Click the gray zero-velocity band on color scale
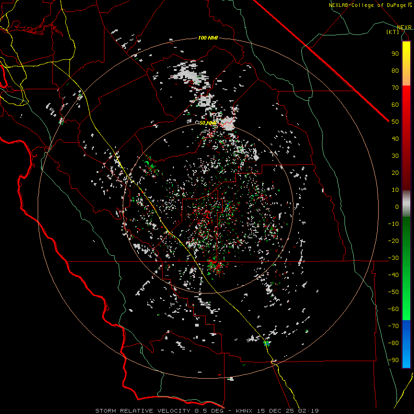 click(406, 204)
